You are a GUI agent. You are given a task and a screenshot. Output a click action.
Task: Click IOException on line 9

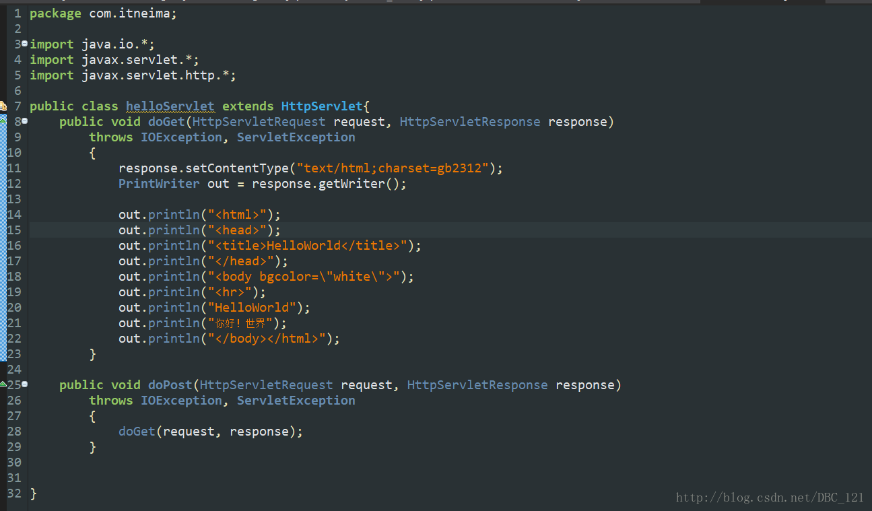point(181,137)
